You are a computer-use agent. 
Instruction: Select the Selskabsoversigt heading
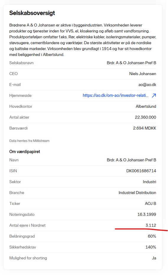[x=32, y=13]
